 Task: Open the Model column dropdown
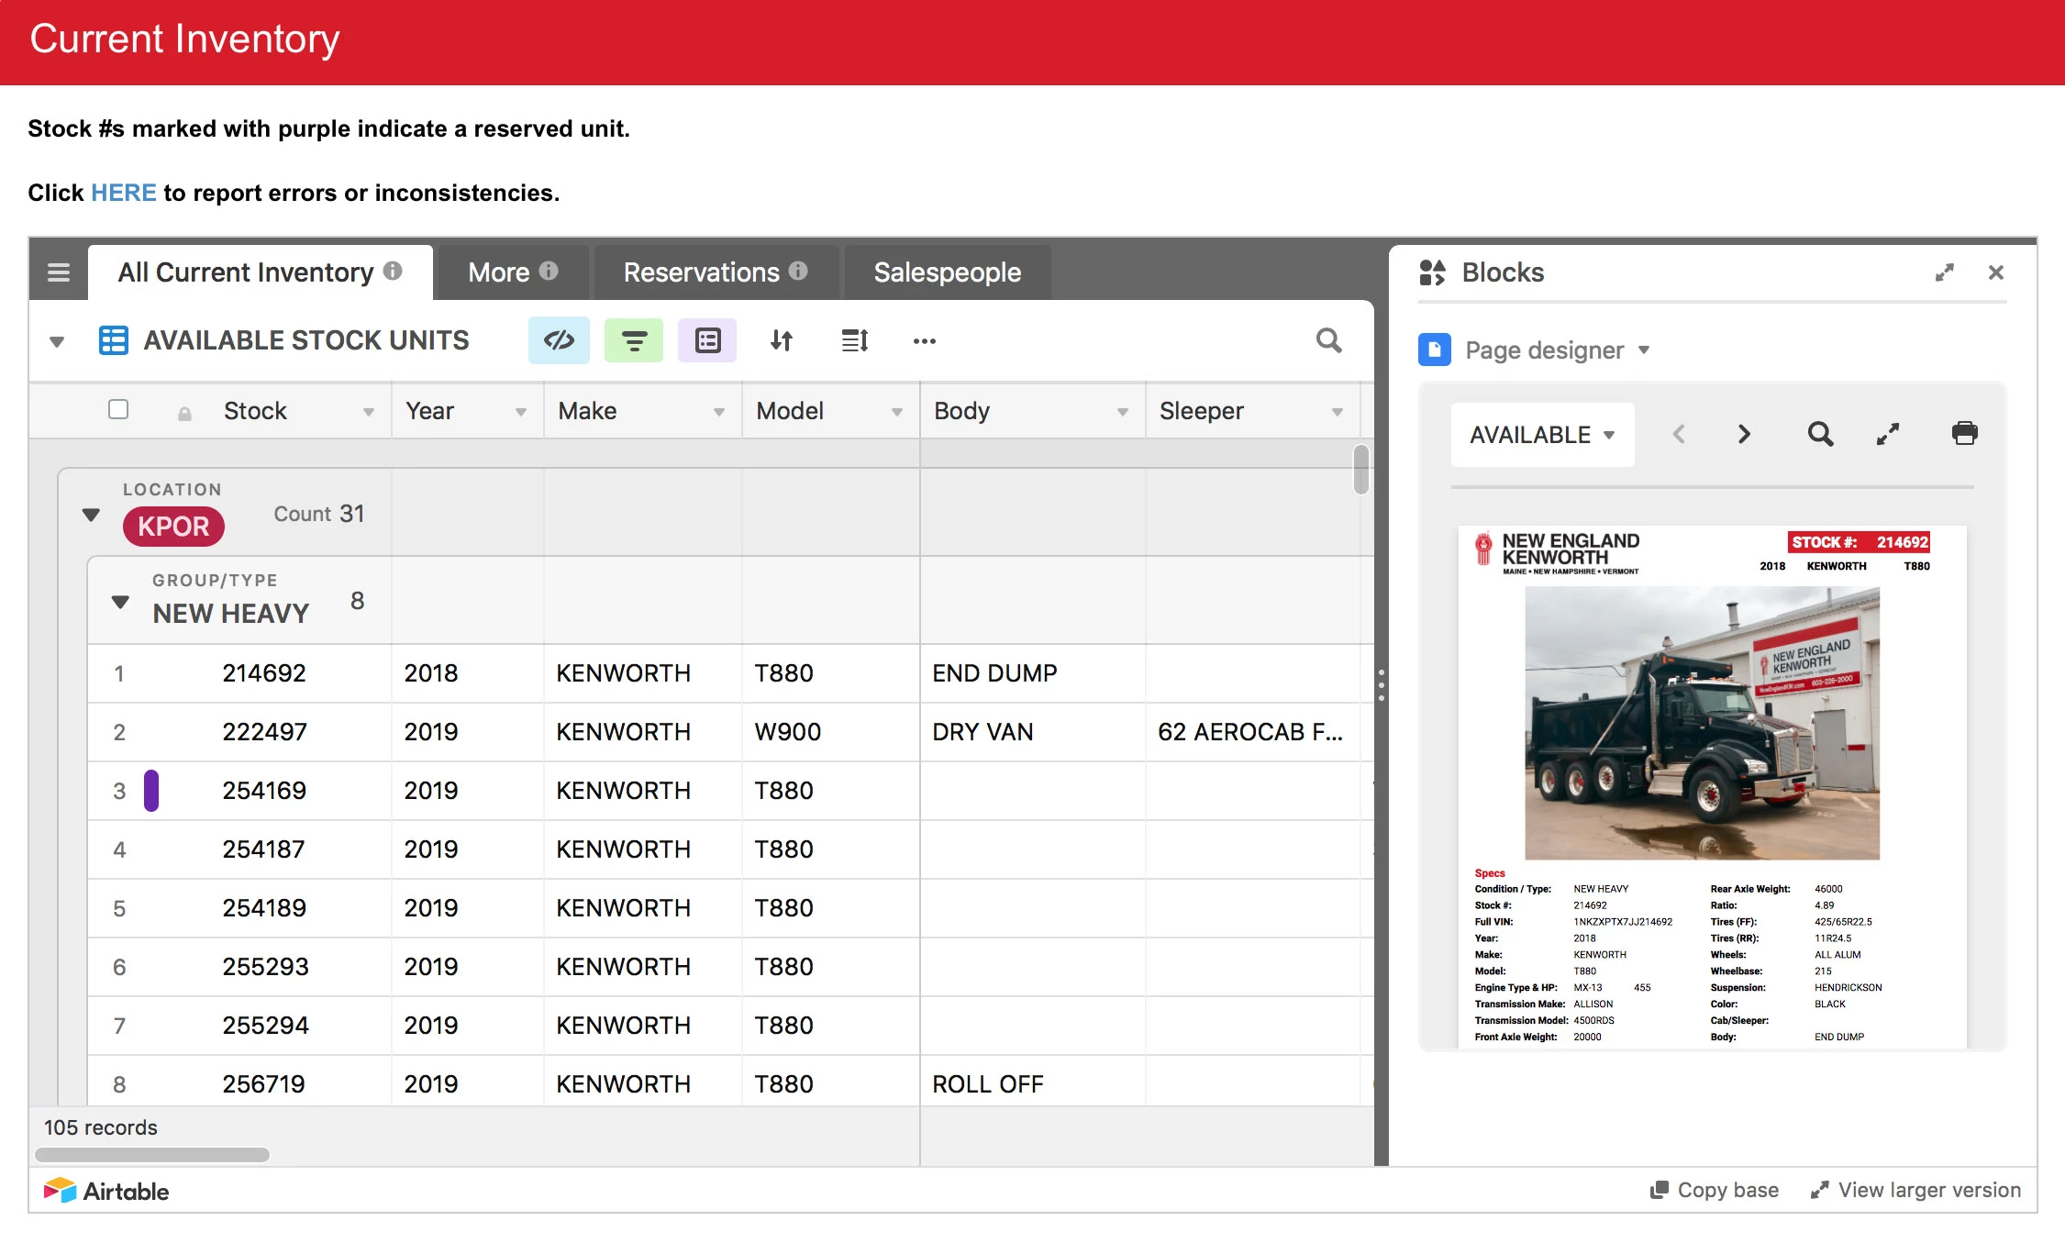tap(897, 412)
